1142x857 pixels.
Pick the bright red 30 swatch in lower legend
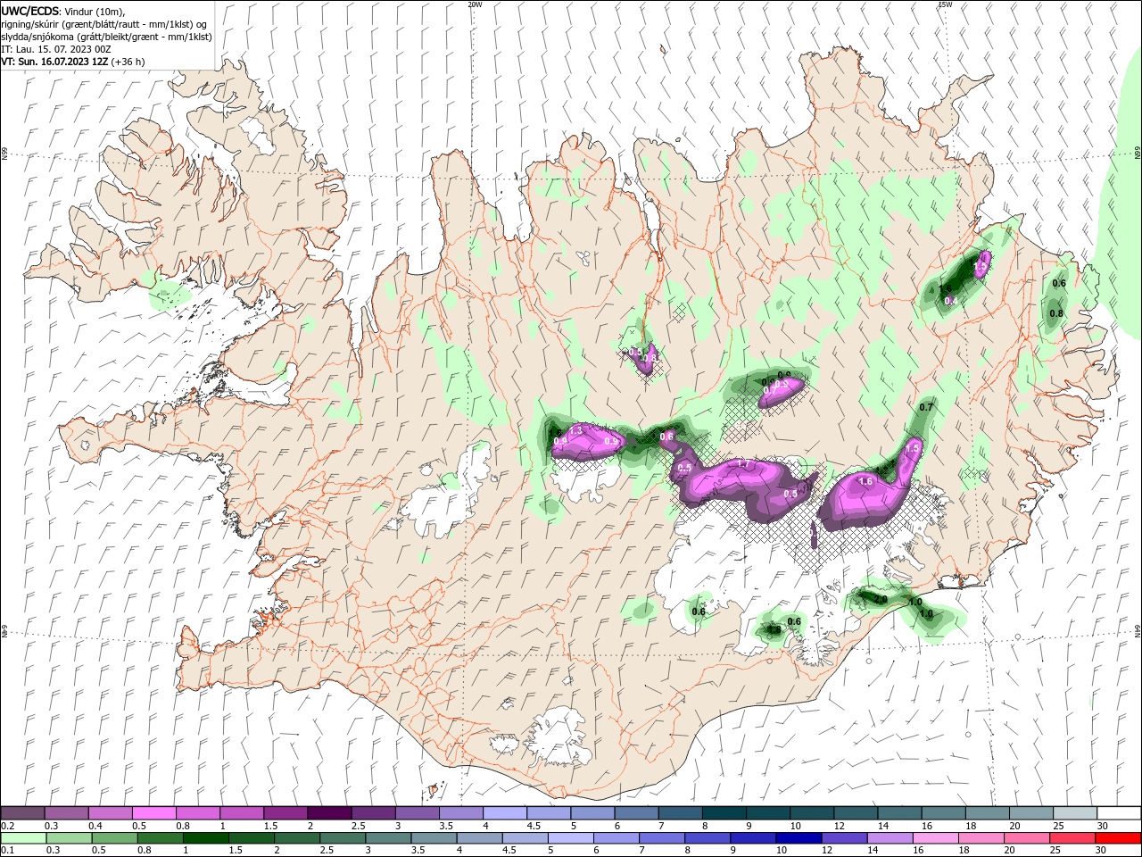[x=1118, y=838]
